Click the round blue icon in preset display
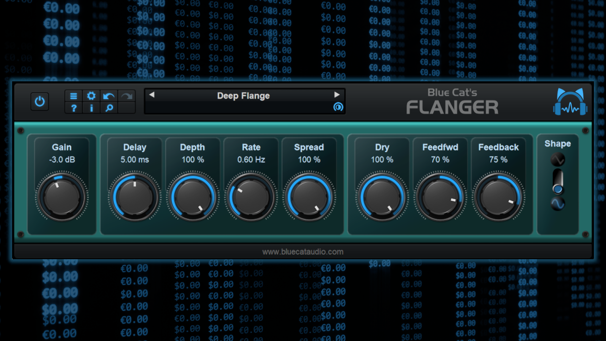Screen dimensions: 606x341 [338, 107]
